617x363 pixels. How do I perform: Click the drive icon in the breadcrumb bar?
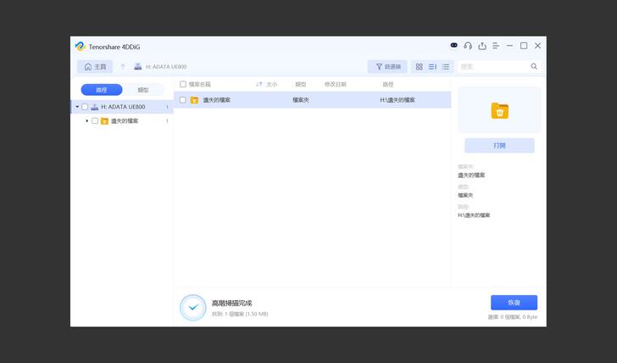(x=137, y=66)
